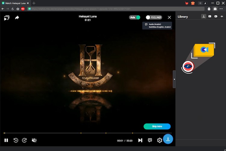The image size is (226, 151).
Task: Go back in browser navigation
Action: [3, 9]
